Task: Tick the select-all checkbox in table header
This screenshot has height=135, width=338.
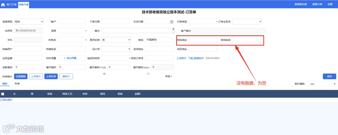Action: 3,94
